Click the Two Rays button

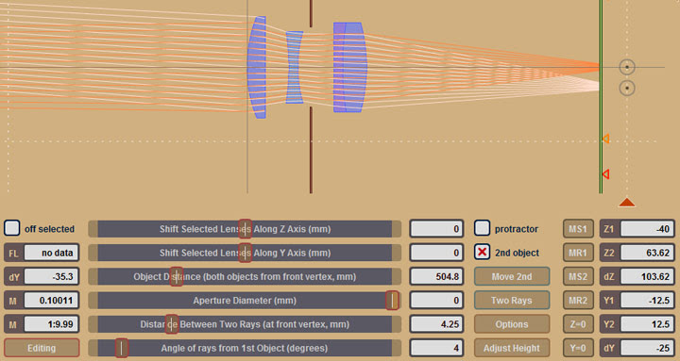512,300
